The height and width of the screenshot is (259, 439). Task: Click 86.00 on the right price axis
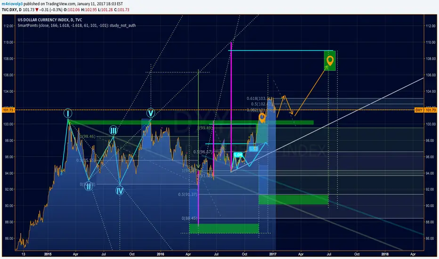click(431, 238)
